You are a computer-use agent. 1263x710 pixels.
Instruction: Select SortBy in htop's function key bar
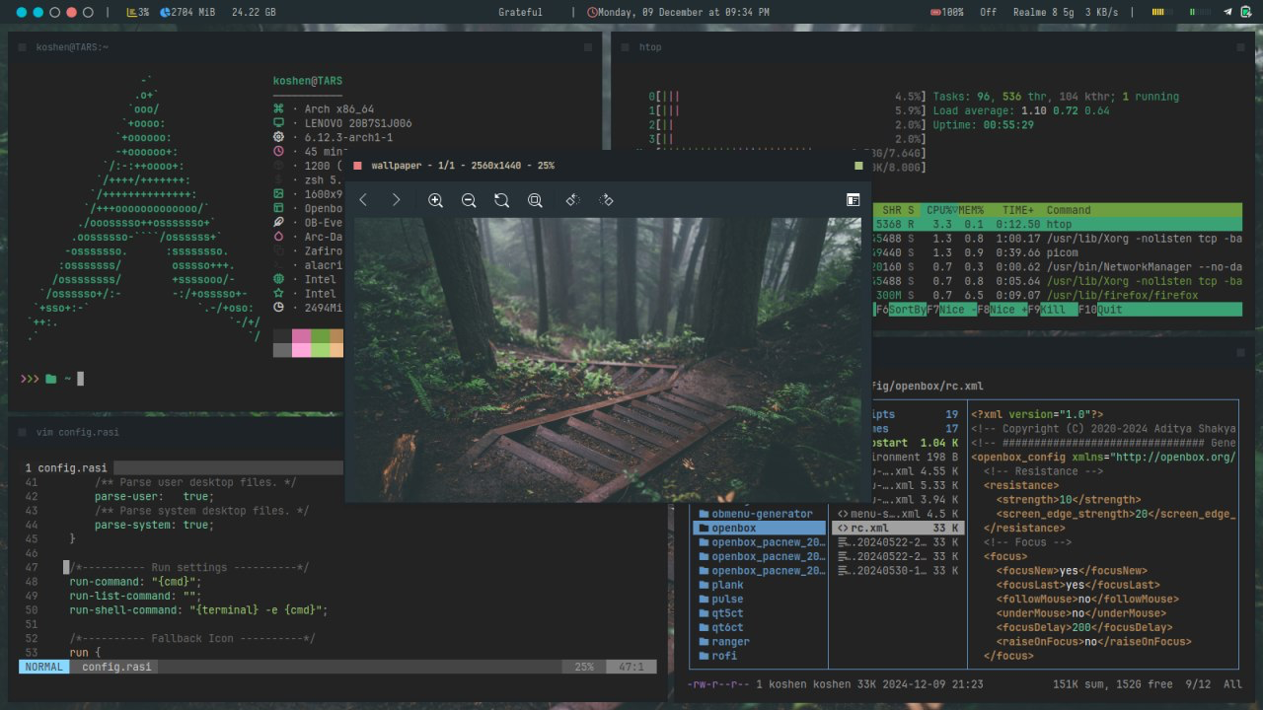909,309
